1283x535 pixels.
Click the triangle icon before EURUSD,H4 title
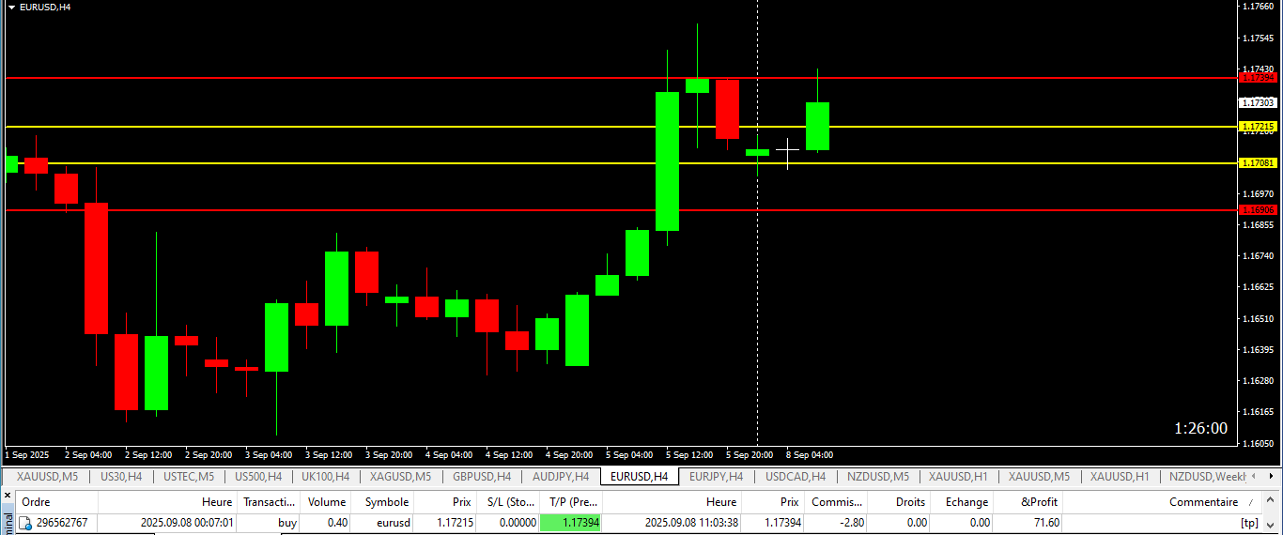tap(11, 7)
